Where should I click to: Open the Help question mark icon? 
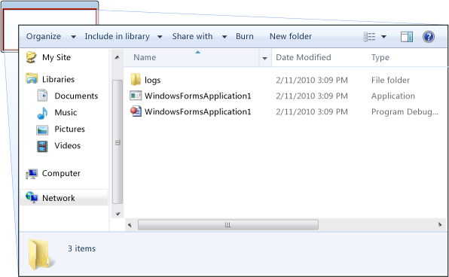[x=429, y=37]
